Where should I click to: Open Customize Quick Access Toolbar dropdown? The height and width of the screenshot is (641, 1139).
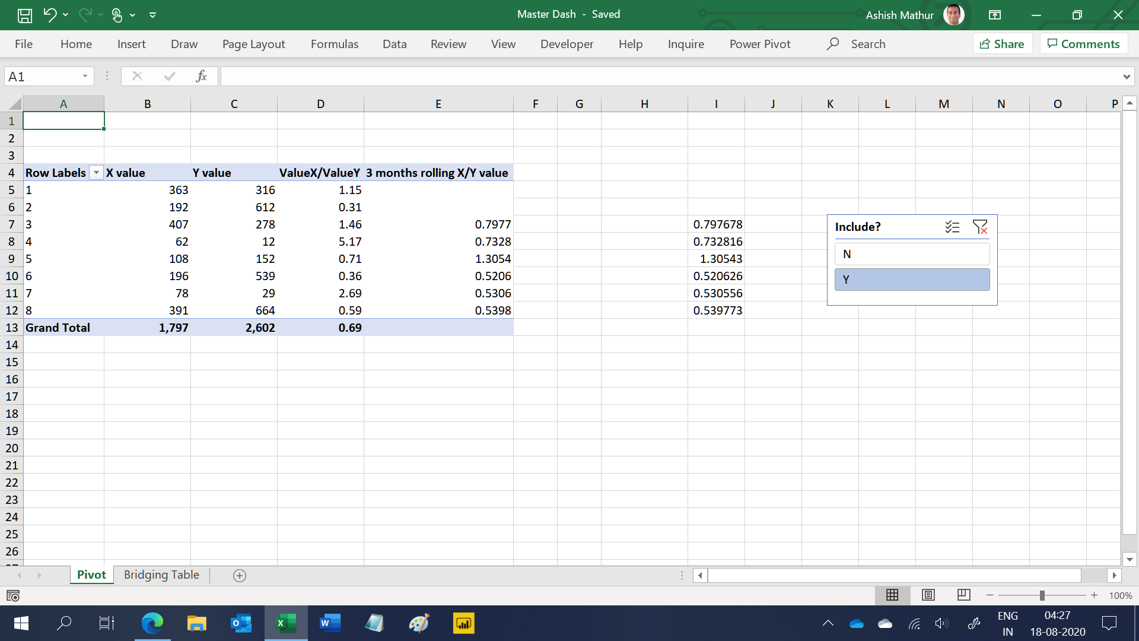(152, 15)
